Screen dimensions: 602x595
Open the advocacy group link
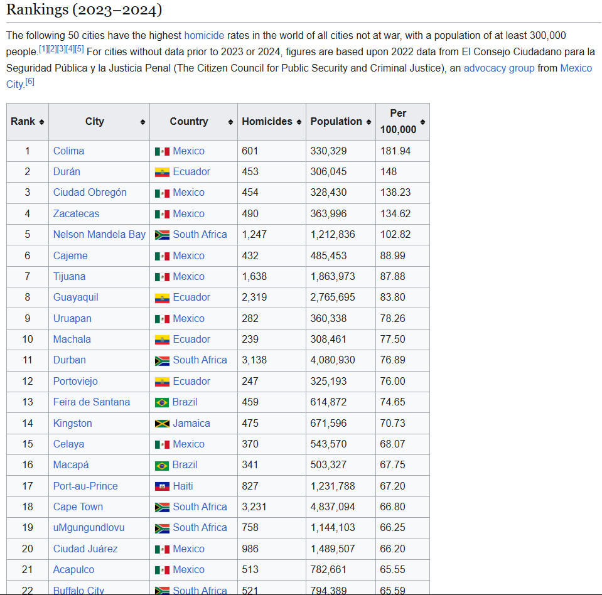[499, 68]
